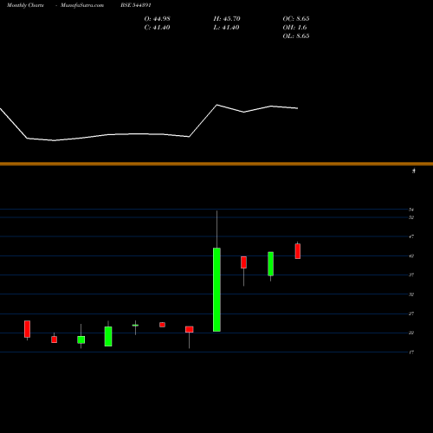Click the first red candlestick on the chart

[27, 329]
